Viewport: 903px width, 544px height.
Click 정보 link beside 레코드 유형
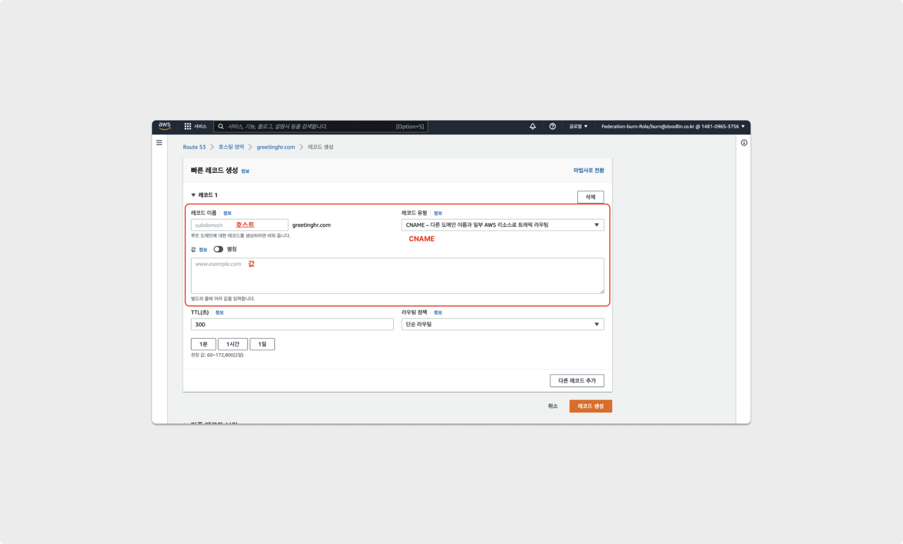click(438, 213)
